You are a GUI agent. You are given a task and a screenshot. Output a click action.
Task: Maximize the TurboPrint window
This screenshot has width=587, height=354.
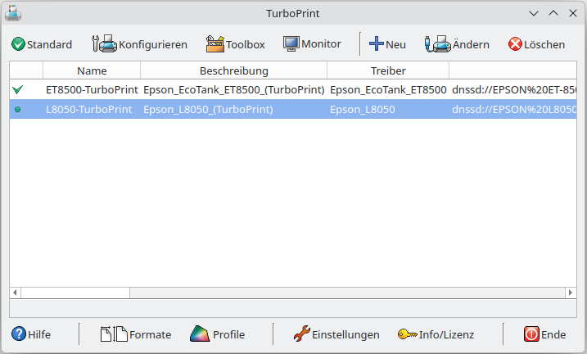(x=553, y=13)
